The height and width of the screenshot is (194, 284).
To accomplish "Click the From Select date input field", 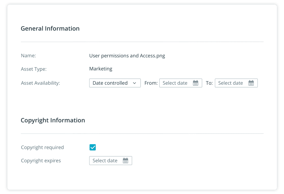I will coord(177,83).
